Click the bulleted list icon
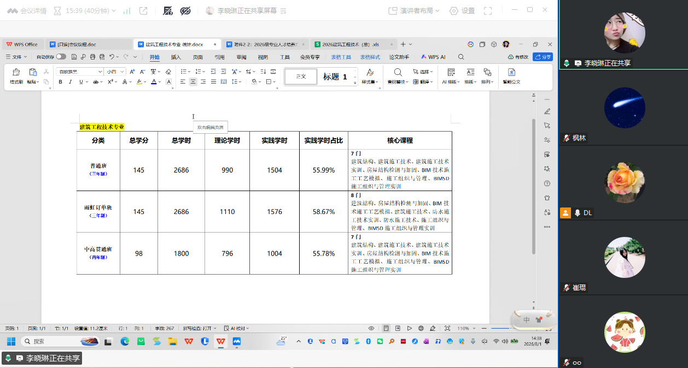 184,72
